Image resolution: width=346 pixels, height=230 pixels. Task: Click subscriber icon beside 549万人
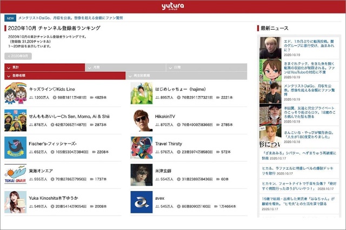[31, 206]
